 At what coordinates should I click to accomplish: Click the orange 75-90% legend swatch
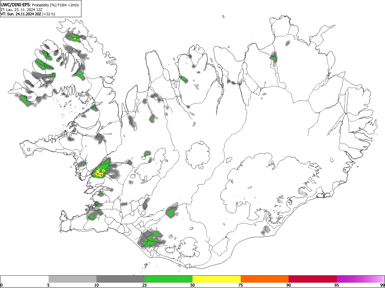click(x=265, y=279)
